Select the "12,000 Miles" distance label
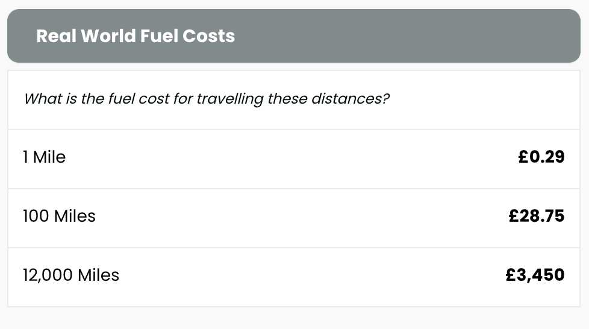589x329 pixels. click(x=71, y=275)
